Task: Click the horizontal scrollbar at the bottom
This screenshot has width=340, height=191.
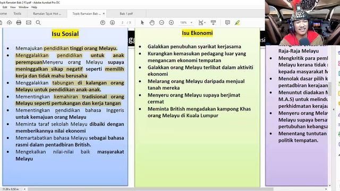Action: coord(151,189)
